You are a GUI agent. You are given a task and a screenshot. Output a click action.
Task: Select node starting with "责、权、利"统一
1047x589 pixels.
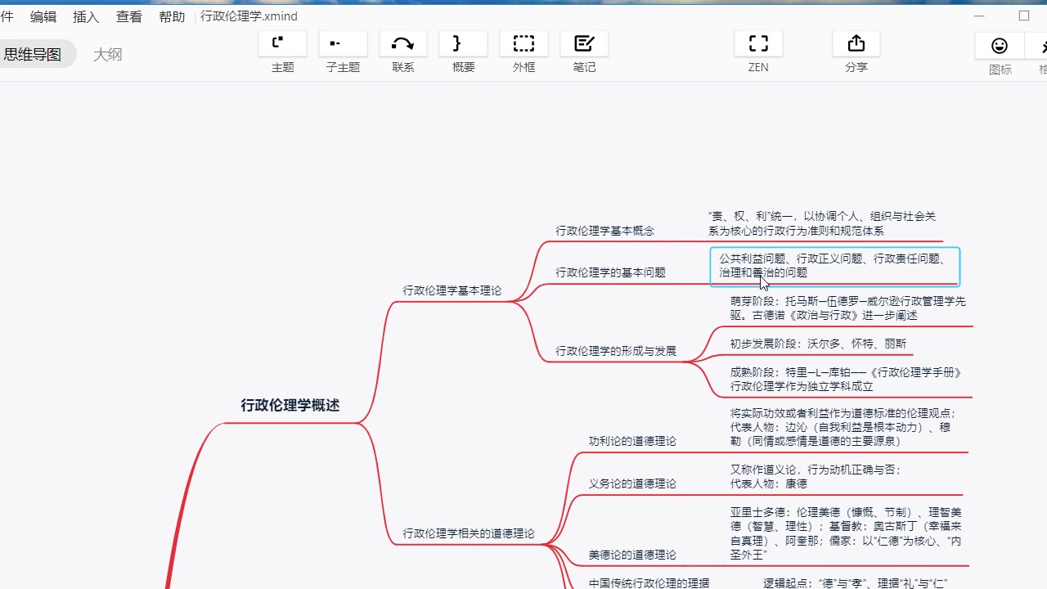[x=822, y=224]
